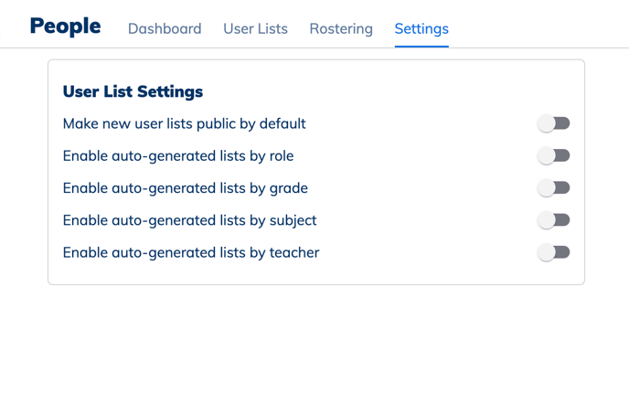Click the 'Enable auto-generated lists by role' text
The width and height of the screenshot is (629, 393).
click(x=178, y=155)
